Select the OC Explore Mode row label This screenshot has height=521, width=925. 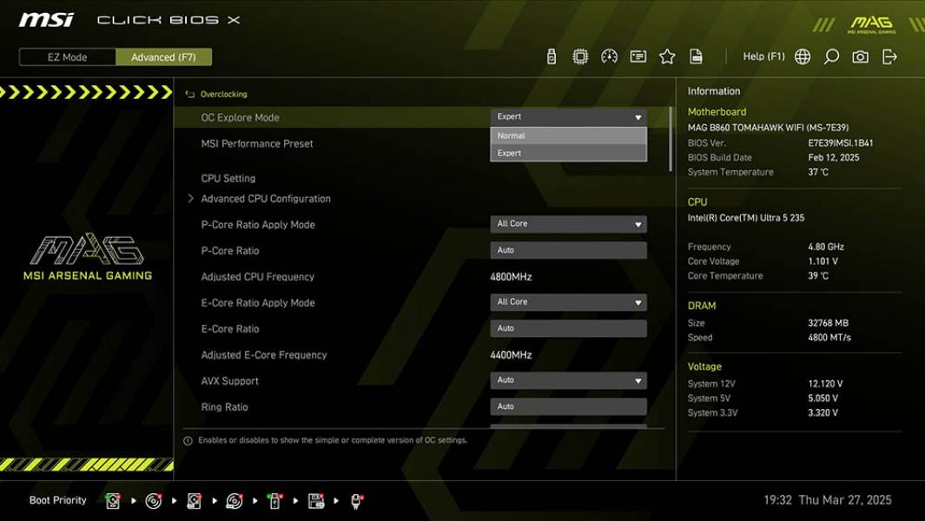pos(240,117)
